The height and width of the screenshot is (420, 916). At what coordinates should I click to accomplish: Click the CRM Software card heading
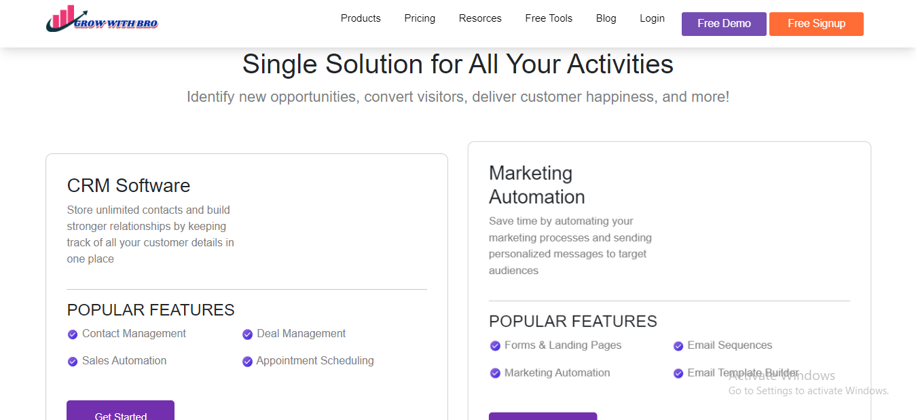point(128,185)
